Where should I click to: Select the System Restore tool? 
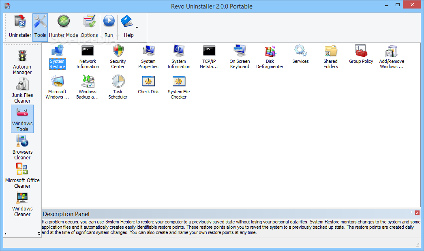[x=57, y=57]
